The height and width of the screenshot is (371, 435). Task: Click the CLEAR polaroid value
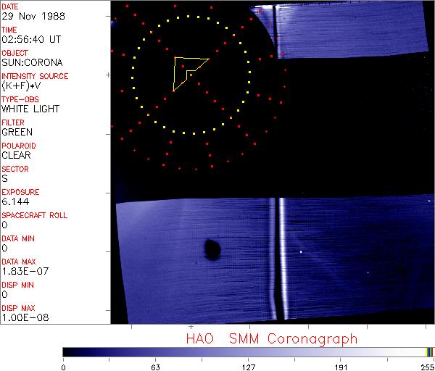click(x=16, y=155)
